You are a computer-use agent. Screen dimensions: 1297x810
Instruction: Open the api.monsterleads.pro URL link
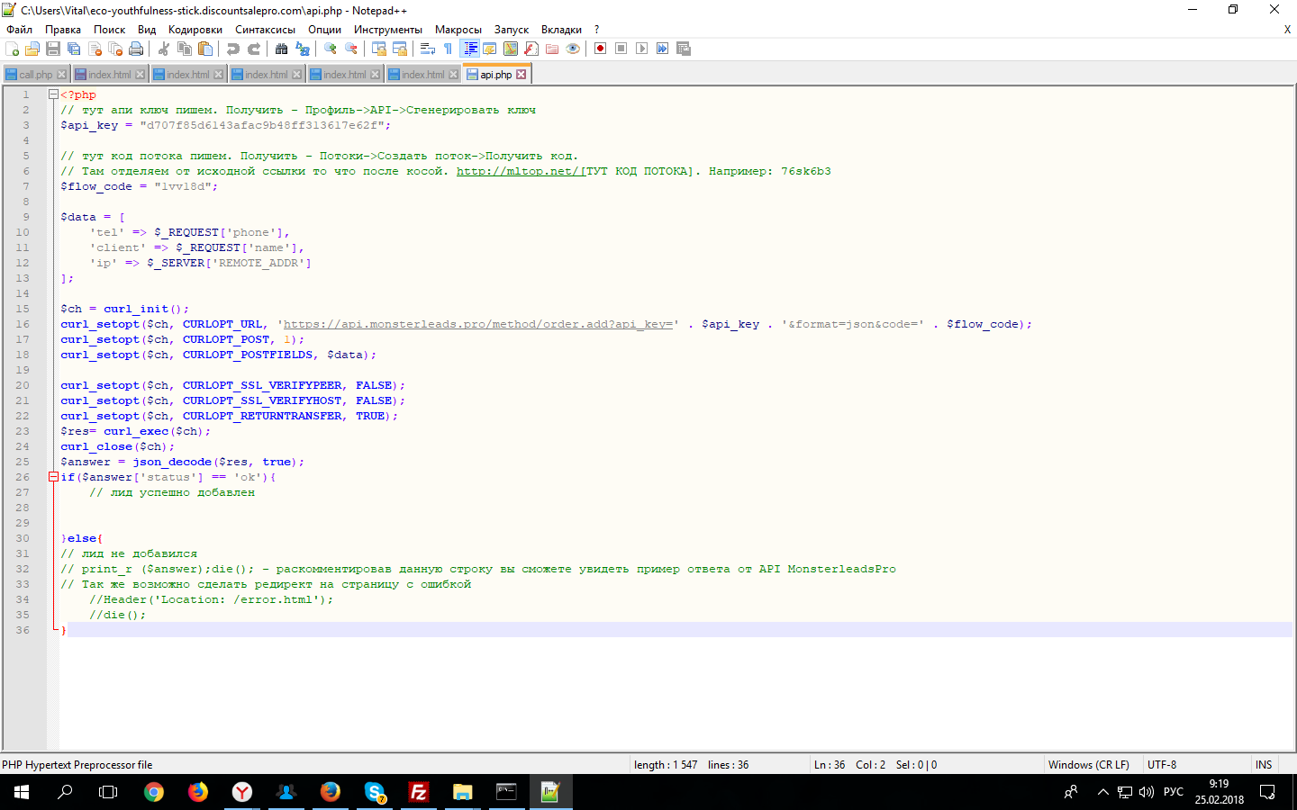[478, 324]
